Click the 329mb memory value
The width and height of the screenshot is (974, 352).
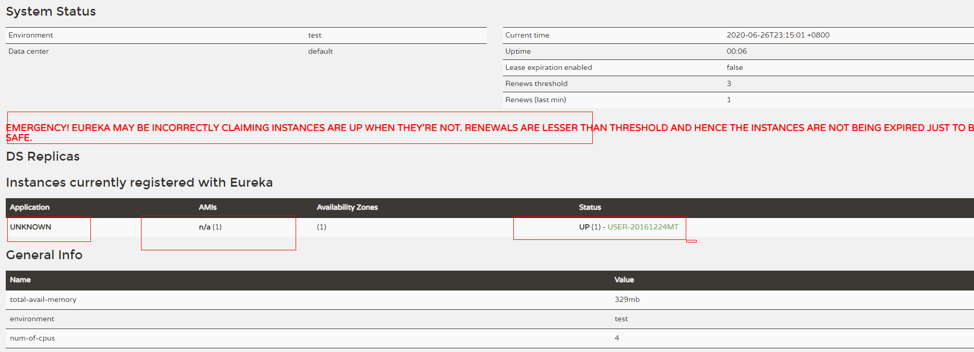tap(627, 299)
